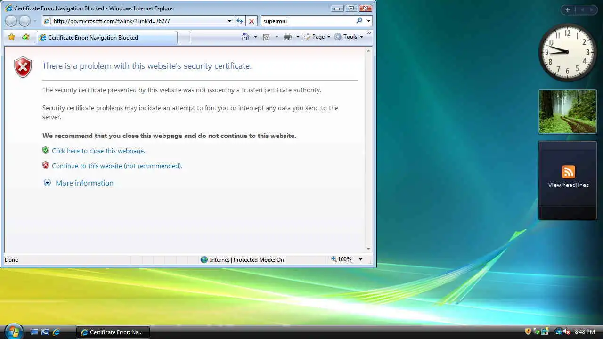Click page scrollbar down arrow

tap(369, 249)
